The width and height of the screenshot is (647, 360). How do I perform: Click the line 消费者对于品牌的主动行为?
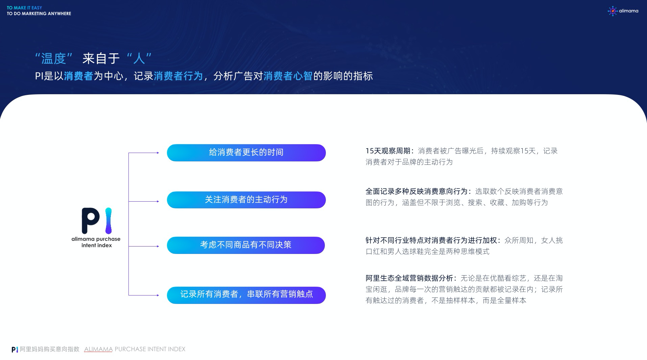[x=409, y=162]
